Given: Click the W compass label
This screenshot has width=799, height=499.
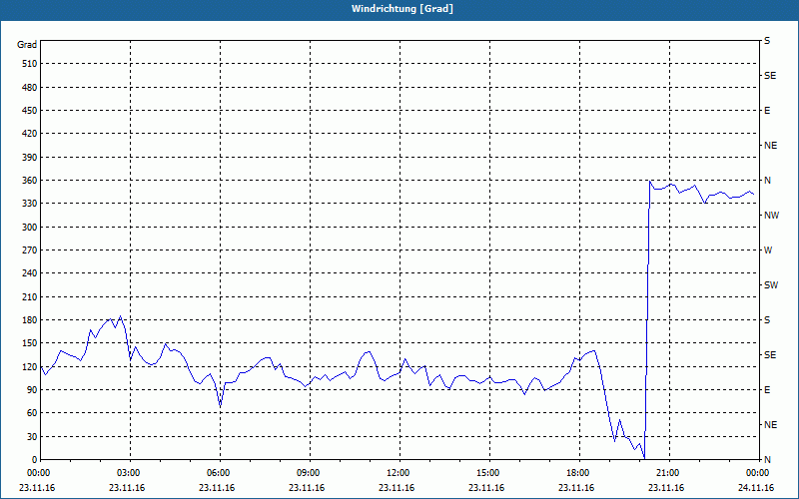Looking at the screenshot, I should point(768,250).
